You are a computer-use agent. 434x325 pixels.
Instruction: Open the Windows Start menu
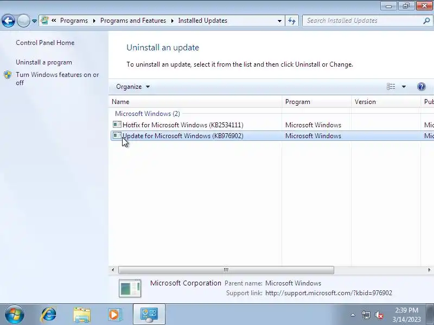point(14,314)
